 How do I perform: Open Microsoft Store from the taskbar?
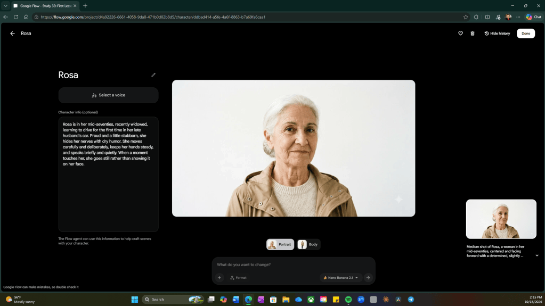[x=273, y=300]
